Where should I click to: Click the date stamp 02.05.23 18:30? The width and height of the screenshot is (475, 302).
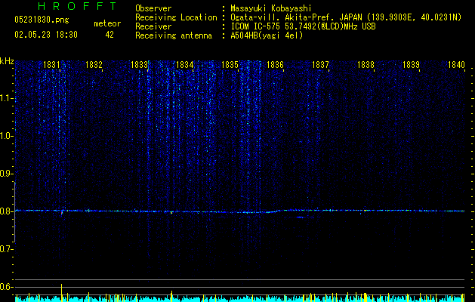pyautogui.click(x=46, y=35)
